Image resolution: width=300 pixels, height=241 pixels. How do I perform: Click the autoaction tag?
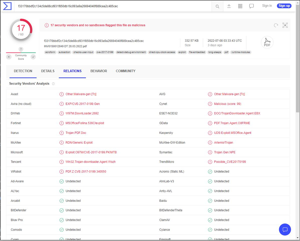tap(64, 52)
